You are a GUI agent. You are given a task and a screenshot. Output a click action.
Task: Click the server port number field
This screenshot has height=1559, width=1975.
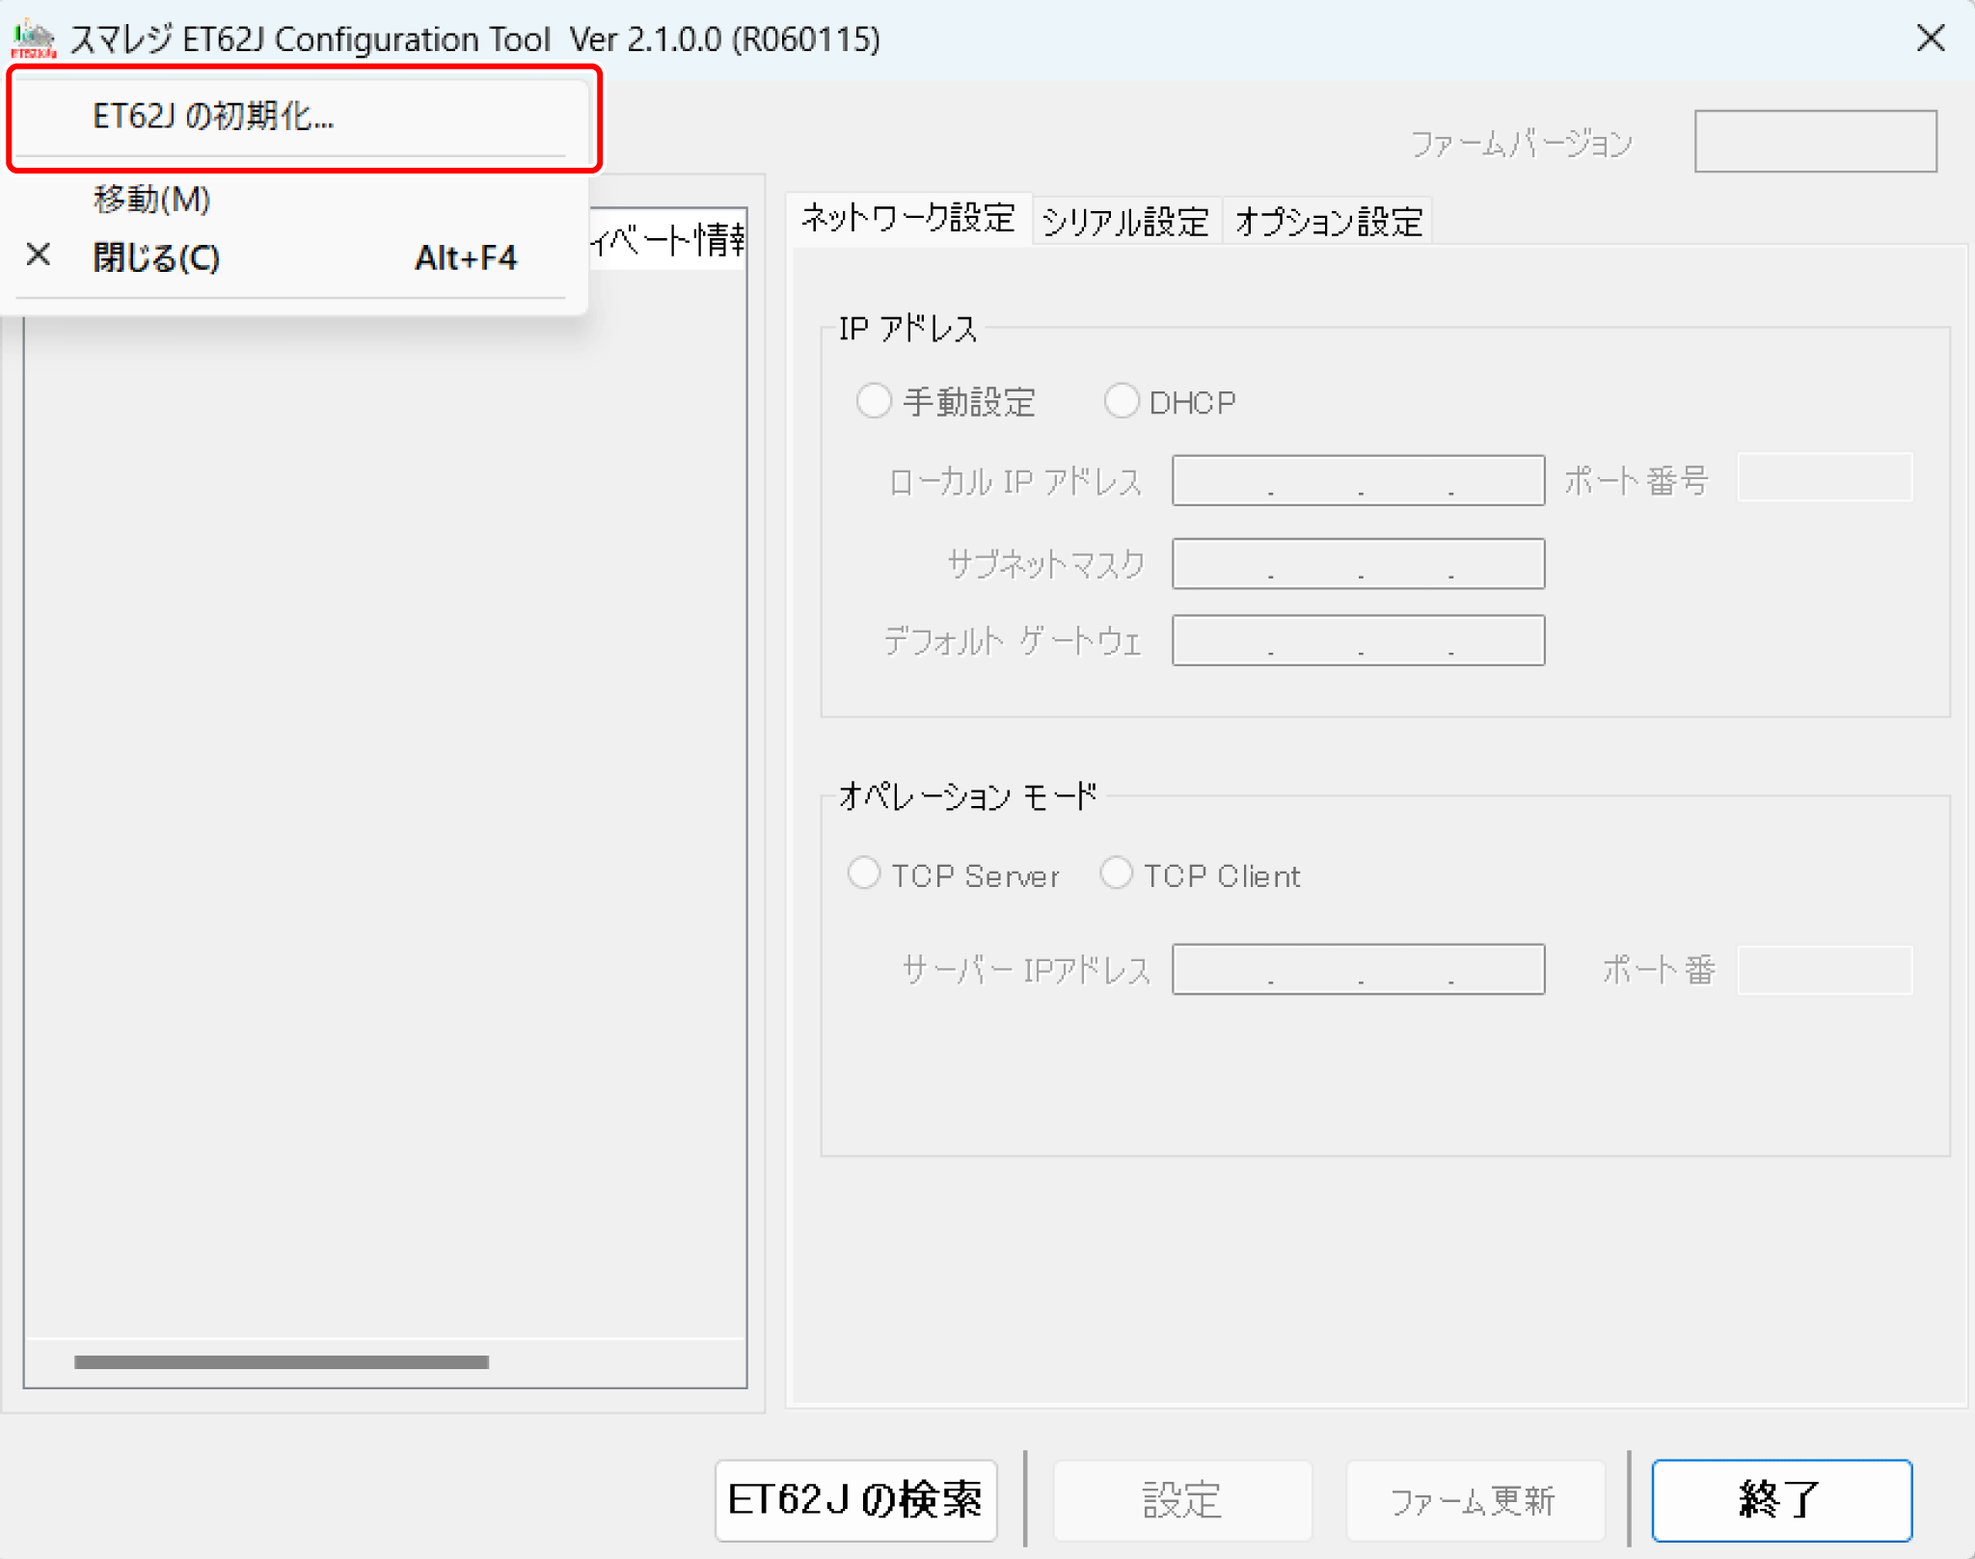click(x=1825, y=969)
